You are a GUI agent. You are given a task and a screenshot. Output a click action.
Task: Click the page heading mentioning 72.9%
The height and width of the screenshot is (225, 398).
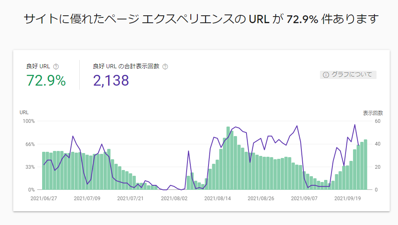click(201, 19)
